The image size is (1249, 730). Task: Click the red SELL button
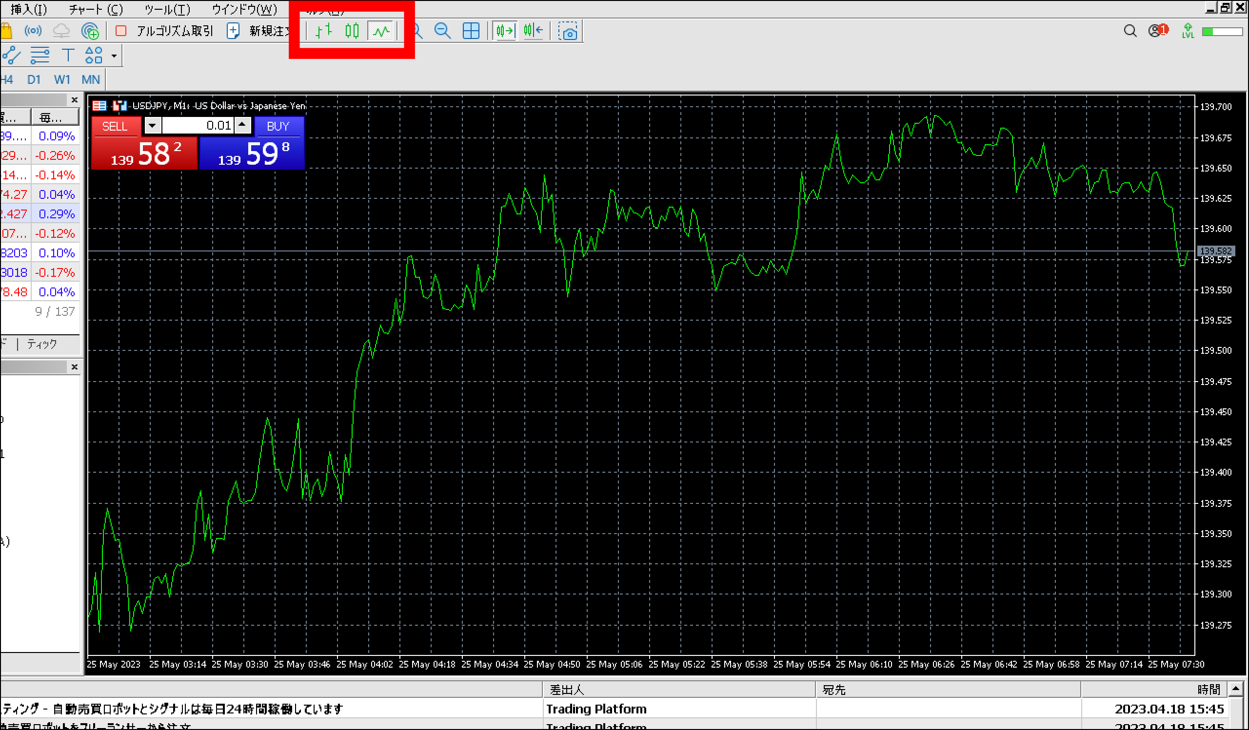tap(115, 126)
